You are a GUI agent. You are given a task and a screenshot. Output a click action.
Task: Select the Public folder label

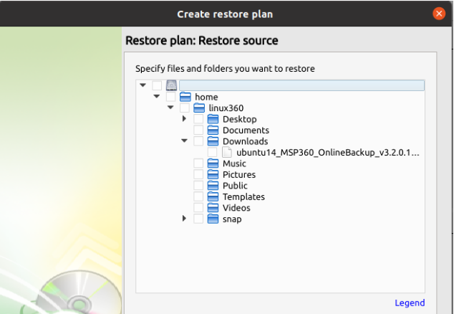pos(235,186)
